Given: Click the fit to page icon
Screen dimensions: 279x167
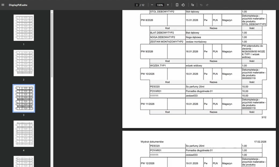Looking at the screenshot, I should 177,5.
